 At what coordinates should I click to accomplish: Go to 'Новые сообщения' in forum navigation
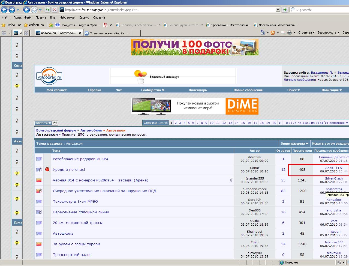[248, 90]
